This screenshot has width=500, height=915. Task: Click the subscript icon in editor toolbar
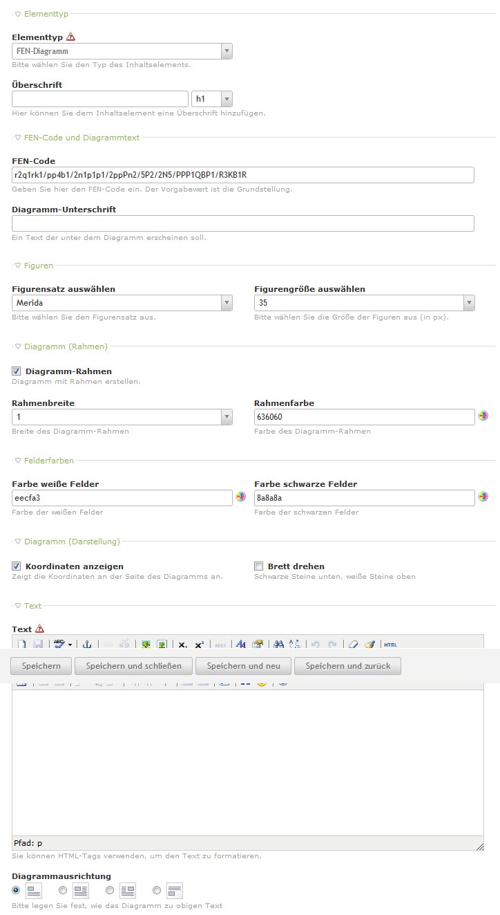pyautogui.click(x=182, y=644)
